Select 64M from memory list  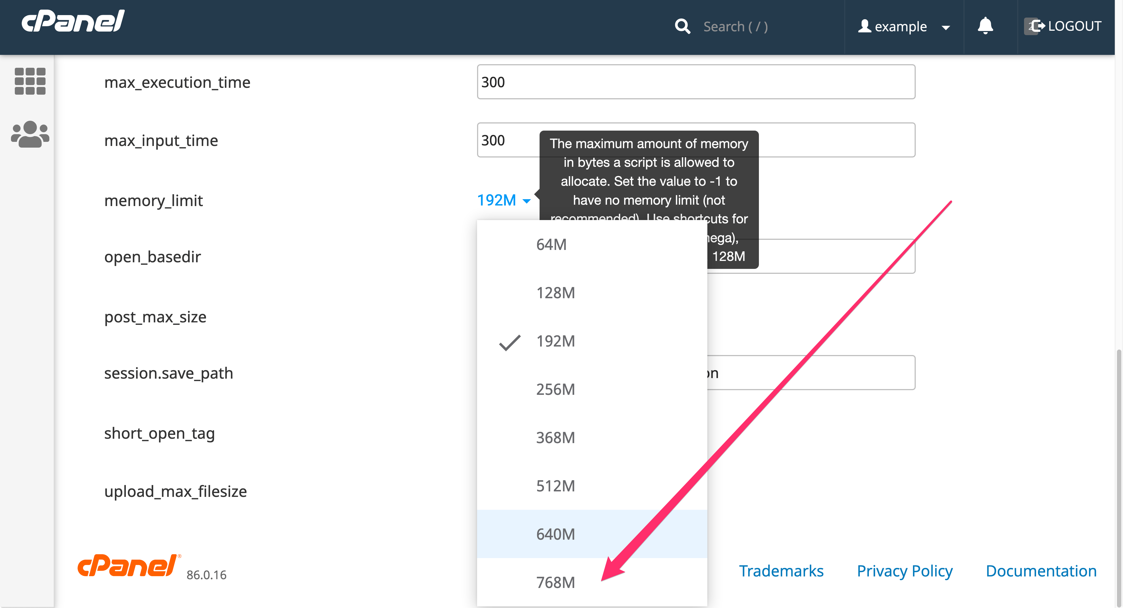(x=551, y=244)
